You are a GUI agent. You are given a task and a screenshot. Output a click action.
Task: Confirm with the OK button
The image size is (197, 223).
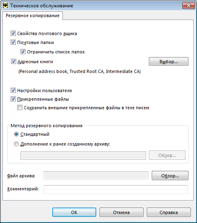74,212
